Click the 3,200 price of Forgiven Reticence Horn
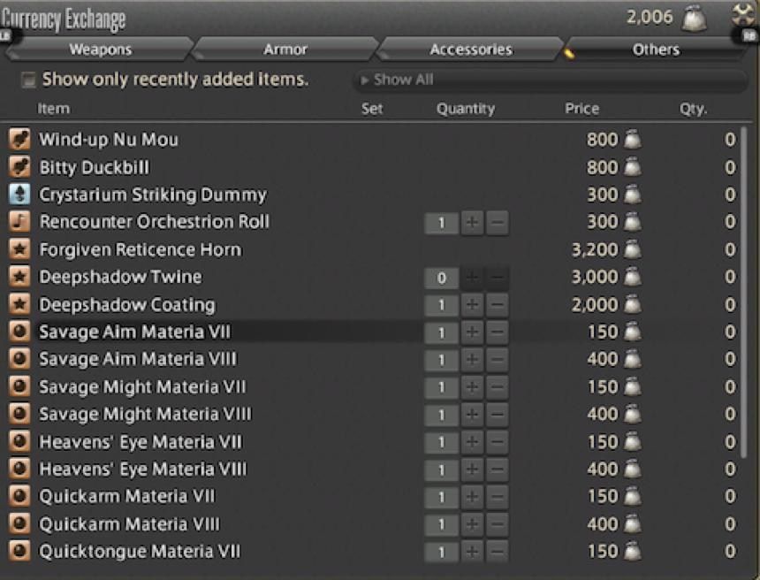Screen dimensions: 760x580 [x=595, y=249]
